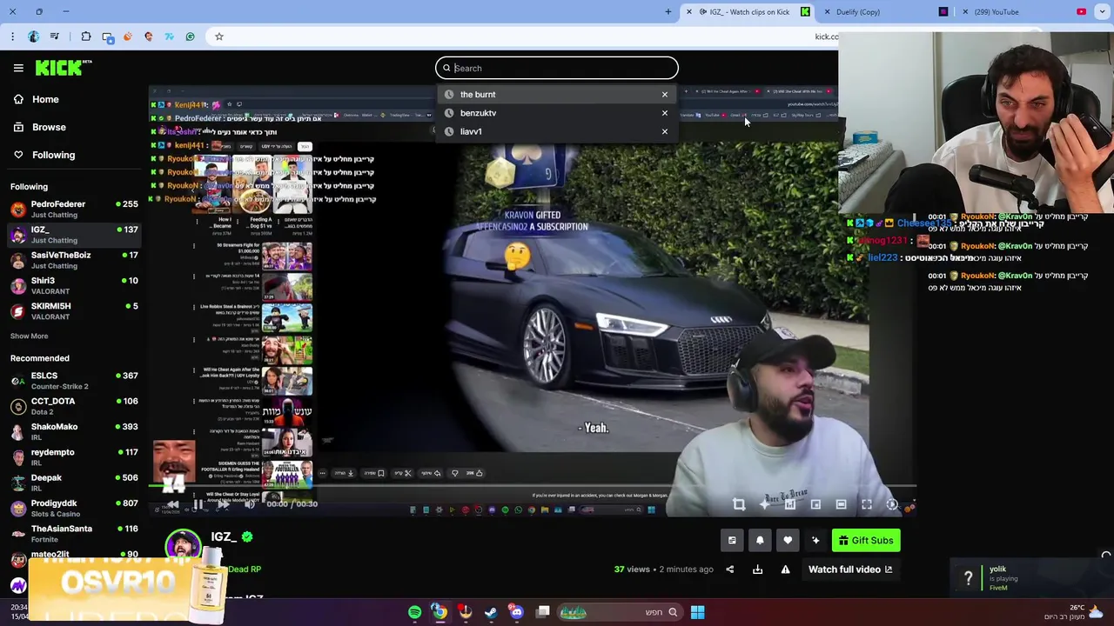1114x626 pixels.
Task: Remove 'benzuktv' from recent searches
Action: (665, 113)
